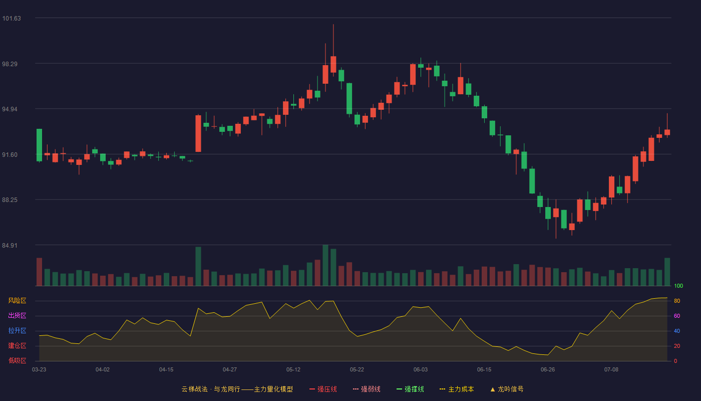
Task: Click the magenta 60 indicator axis label
Action: [x=677, y=316]
